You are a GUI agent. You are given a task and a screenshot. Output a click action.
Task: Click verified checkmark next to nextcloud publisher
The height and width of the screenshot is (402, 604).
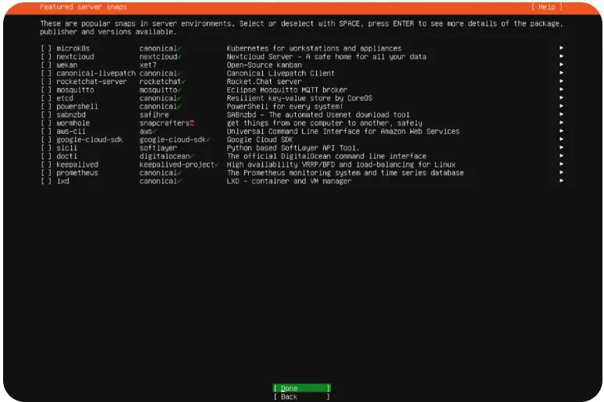[179, 57]
